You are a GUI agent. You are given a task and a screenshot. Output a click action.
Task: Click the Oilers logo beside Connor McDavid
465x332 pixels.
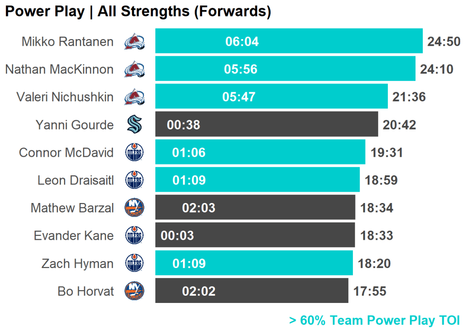pyautogui.click(x=134, y=153)
